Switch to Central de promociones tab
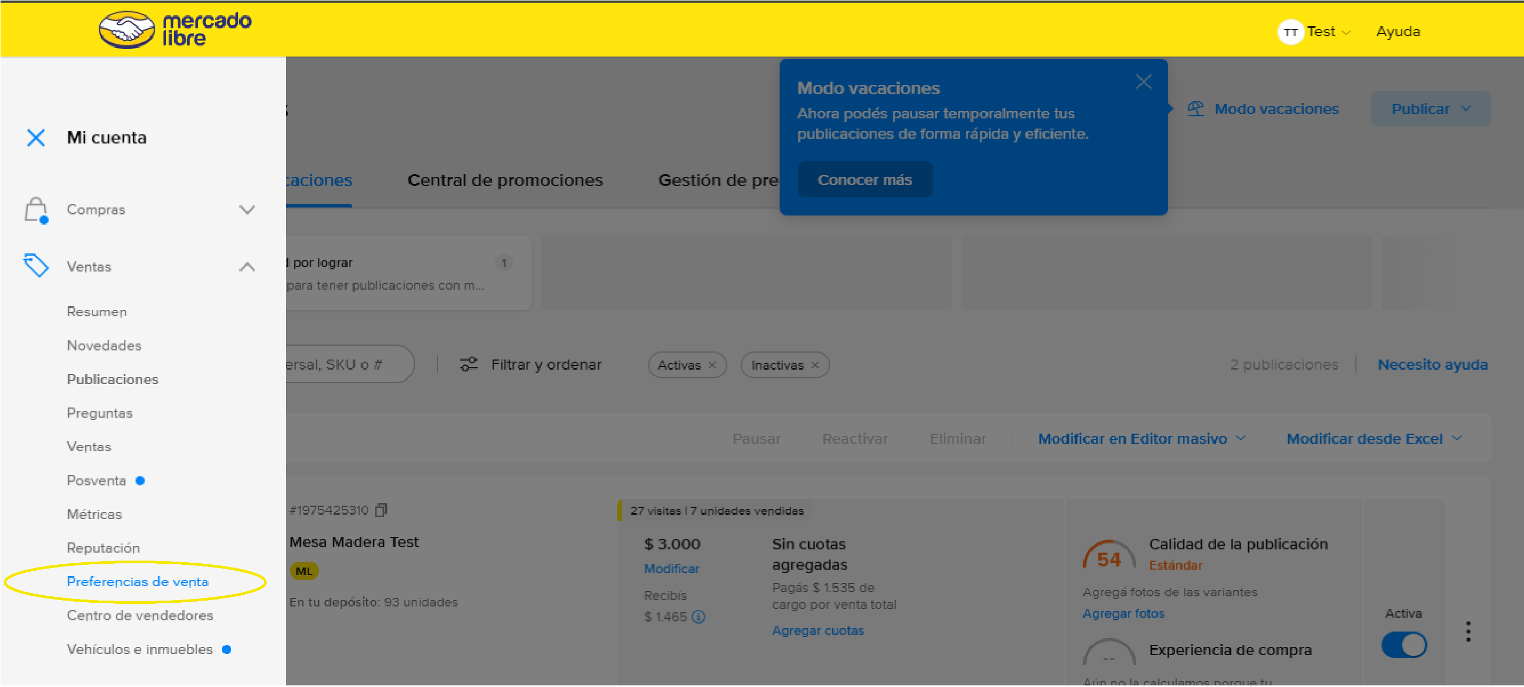The height and width of the screenshot is (687, 1524). tap(505, 180)
